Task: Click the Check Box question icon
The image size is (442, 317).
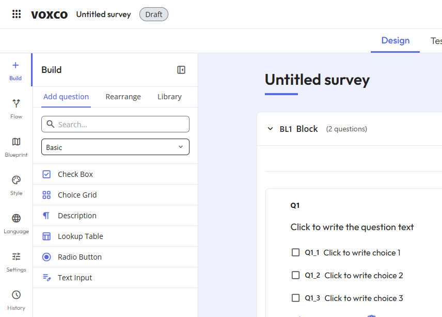Action: (x=46, y=174)
